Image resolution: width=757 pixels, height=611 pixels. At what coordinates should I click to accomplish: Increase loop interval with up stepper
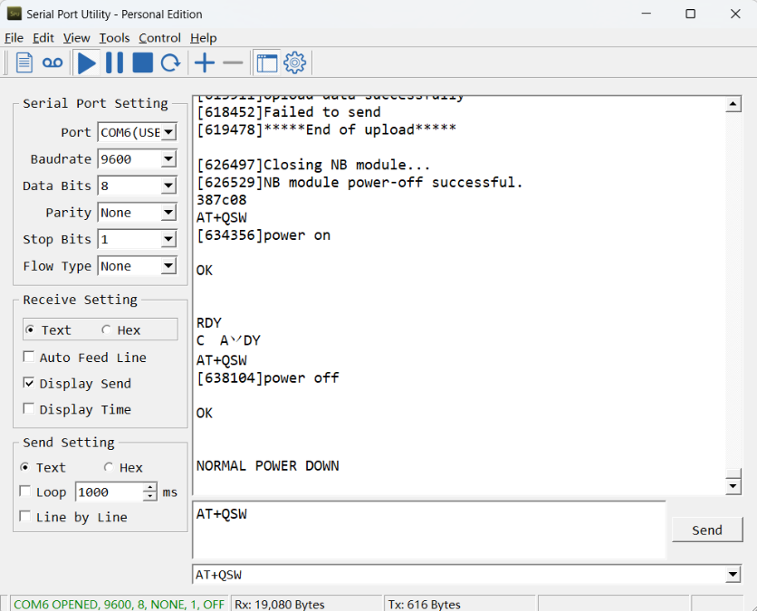[150, 488]
